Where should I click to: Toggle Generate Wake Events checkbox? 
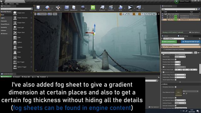176,59
